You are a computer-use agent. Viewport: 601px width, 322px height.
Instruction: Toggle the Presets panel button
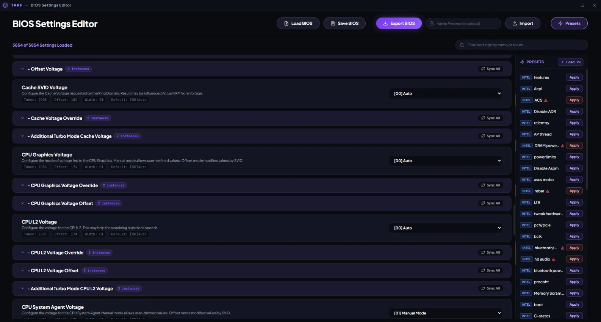click(569, 24)
